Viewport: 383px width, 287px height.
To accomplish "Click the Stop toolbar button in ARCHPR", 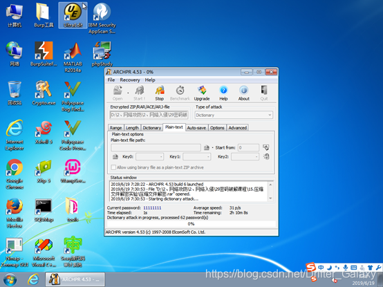I will tap(160, 93).
